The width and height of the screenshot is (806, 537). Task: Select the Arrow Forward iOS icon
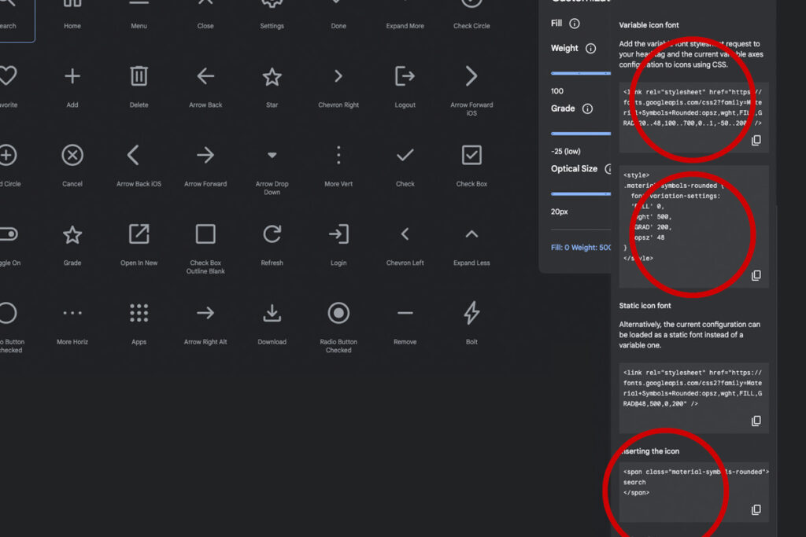point(471,76)
